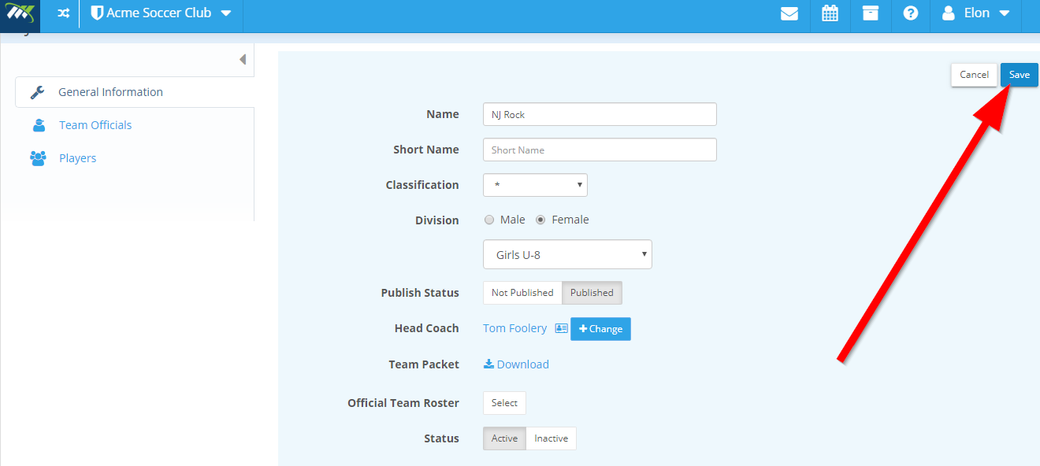Set publish status to Published

tap(592, 293)
